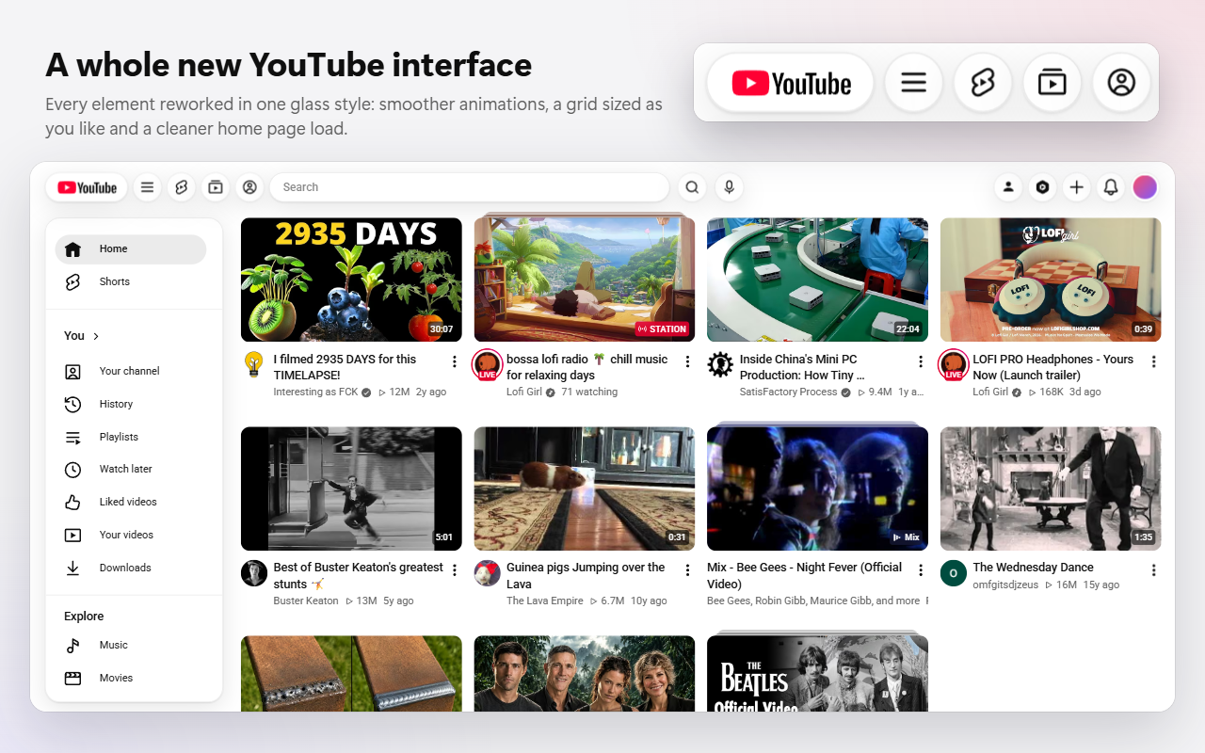This screenshot has width=1205, height=753.
Task: Click the green O avatar of omfgitsdjzeus
Action: 954,573
